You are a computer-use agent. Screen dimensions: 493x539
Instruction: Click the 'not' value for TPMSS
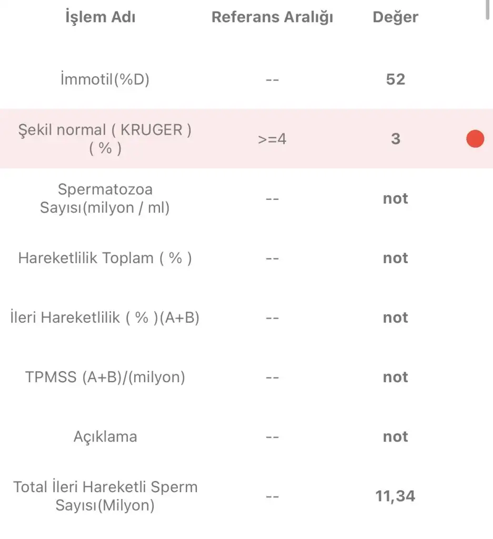click(x=395, y=377)
